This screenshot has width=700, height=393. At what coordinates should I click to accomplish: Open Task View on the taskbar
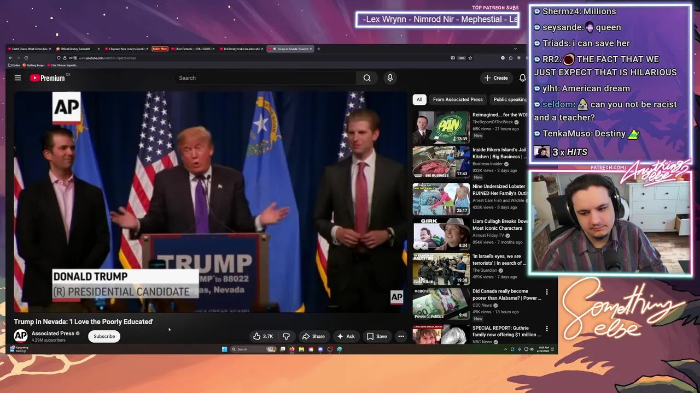point(283,349)
